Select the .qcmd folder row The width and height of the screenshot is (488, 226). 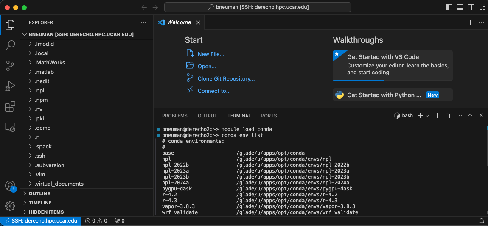click(87, 128)
